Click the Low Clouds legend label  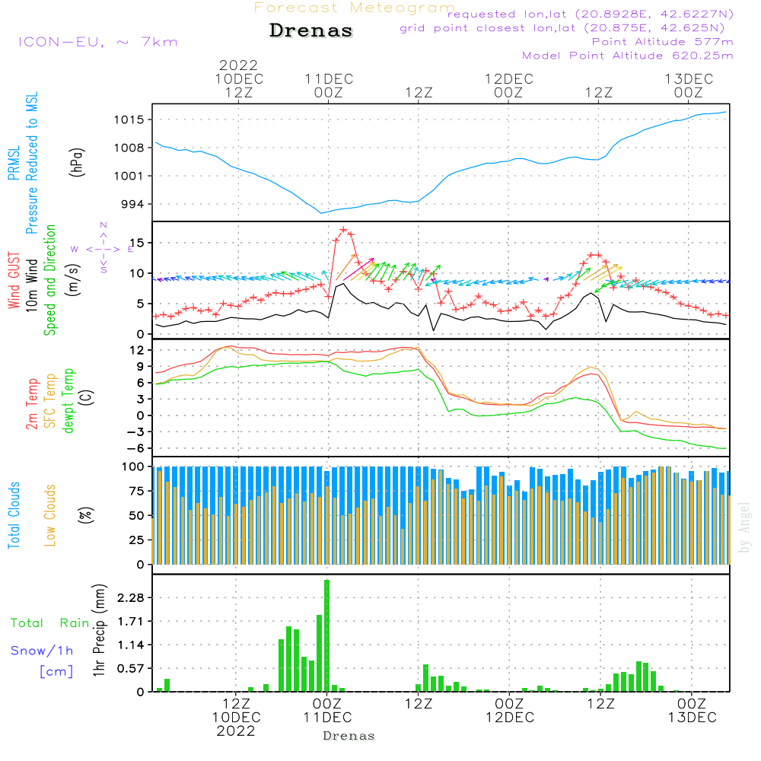tap(50, 515)
